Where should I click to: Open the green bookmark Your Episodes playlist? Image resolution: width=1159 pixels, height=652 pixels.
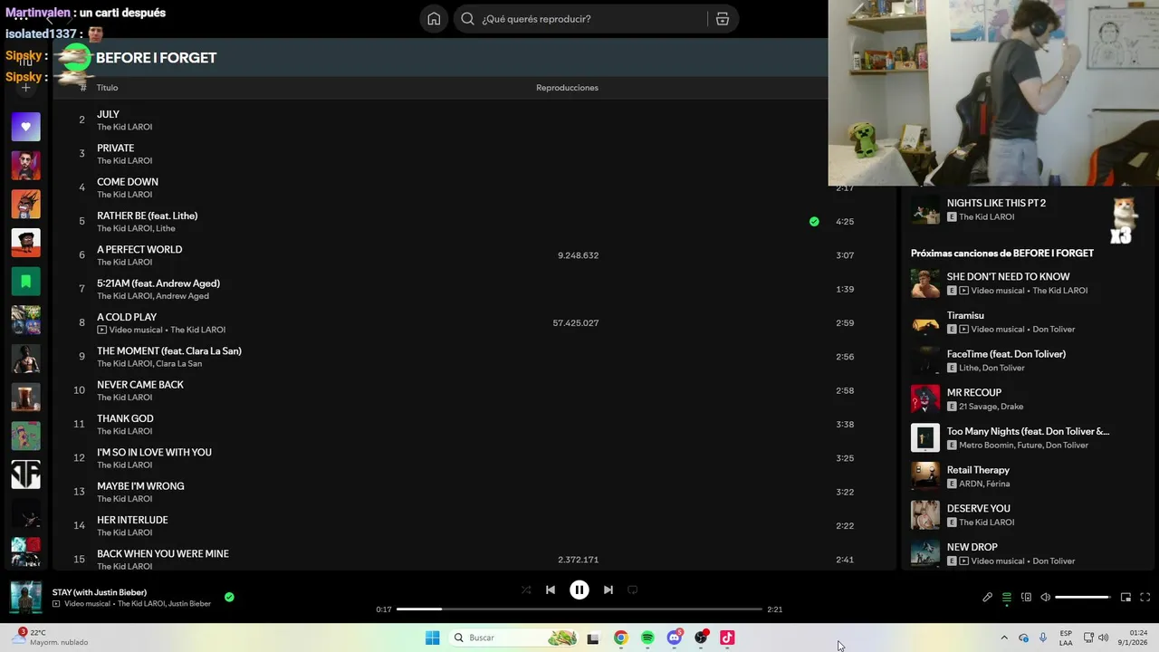25,282
